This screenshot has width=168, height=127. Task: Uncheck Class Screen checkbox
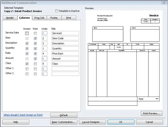coord(27,64)
